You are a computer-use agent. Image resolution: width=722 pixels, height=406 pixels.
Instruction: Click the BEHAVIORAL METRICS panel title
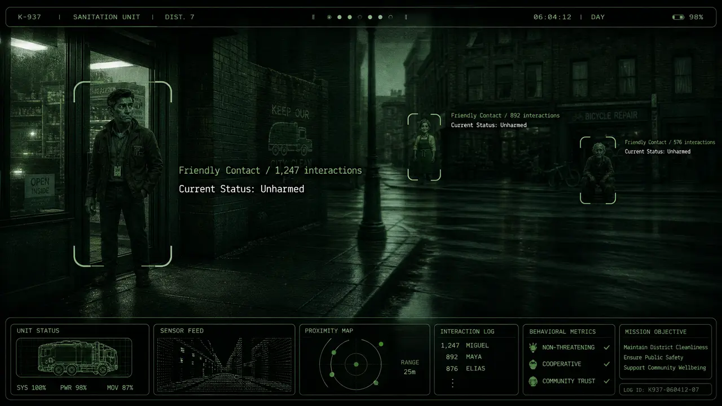[562, 332]
